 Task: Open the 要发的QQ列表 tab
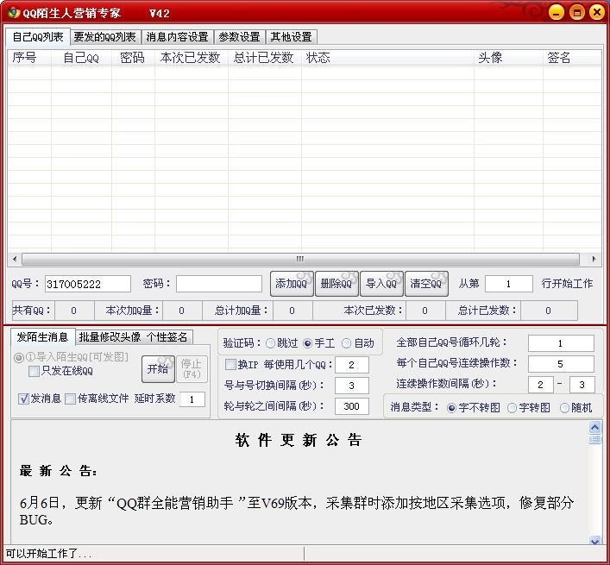click(105, 37)
